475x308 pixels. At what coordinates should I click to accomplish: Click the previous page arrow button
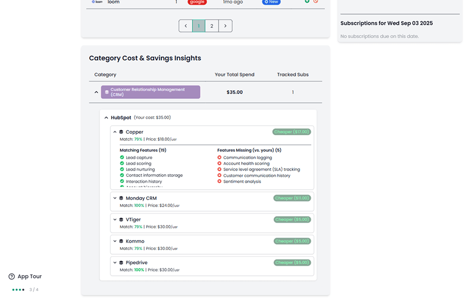[185, 26]
